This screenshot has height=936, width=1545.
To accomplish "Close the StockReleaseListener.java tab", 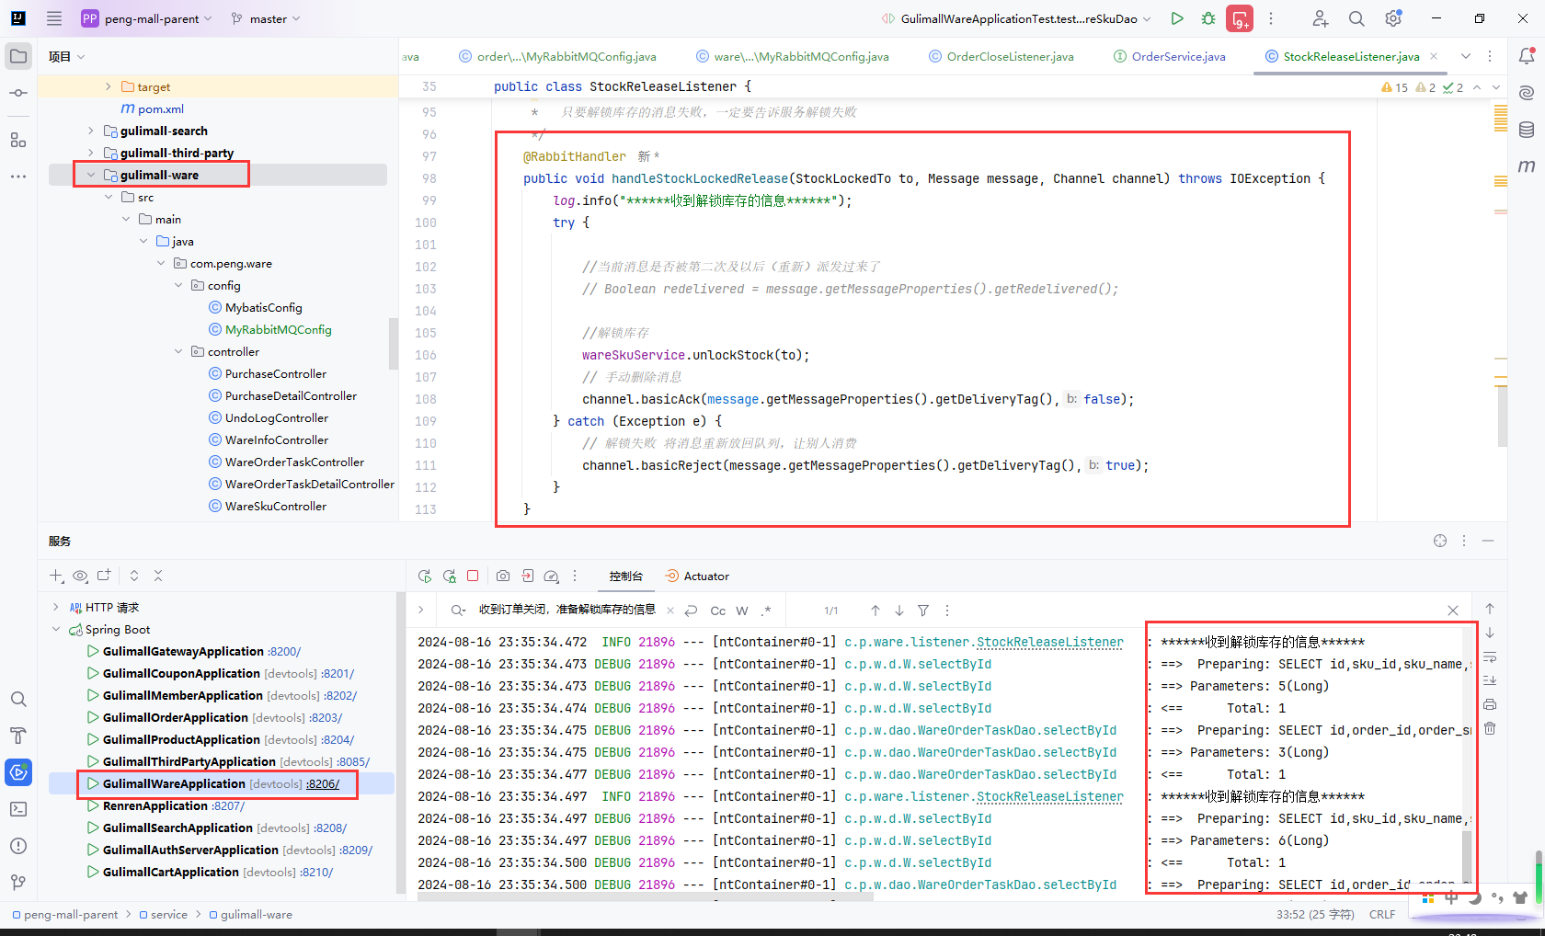I will tap(1434, 56).
